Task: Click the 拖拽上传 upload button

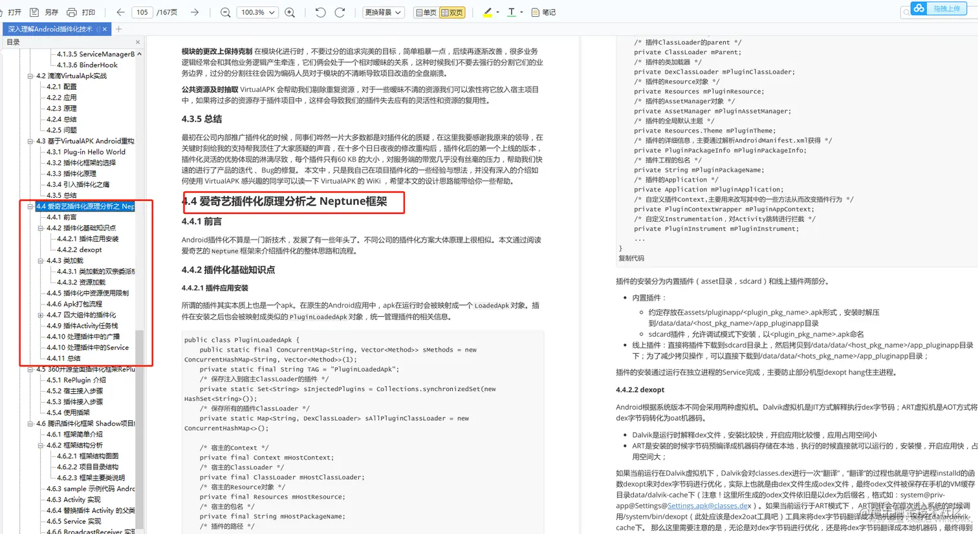Action: 946,8
